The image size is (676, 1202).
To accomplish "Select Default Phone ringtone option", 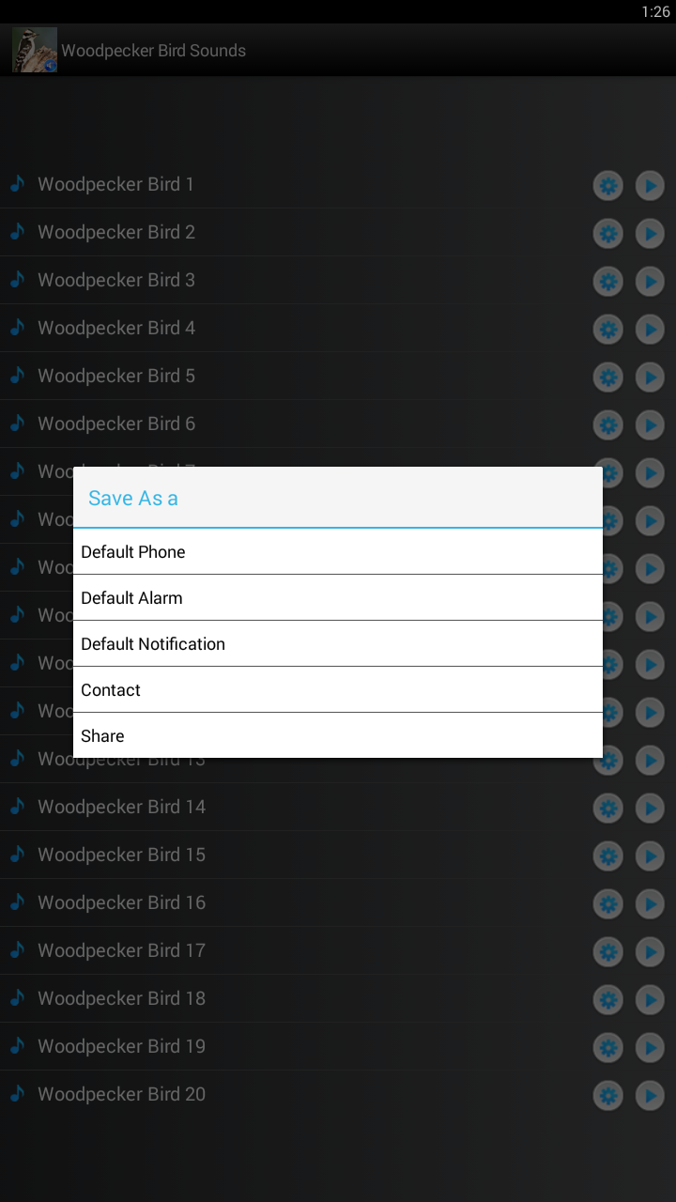I will coord(338,551).
